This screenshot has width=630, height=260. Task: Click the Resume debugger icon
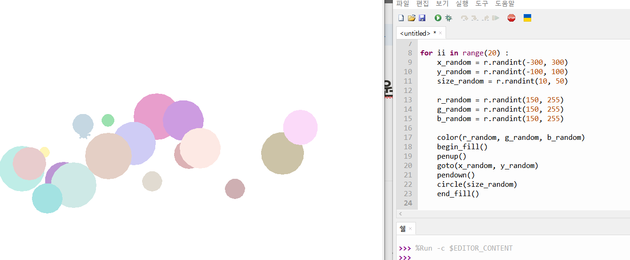coord(495,18)
